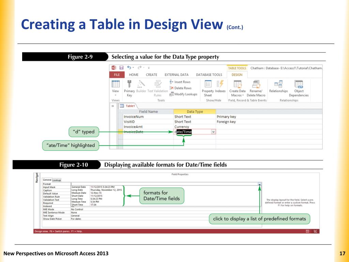
Task: Undo the last action in Quick Access Toolbar
Action: coord(129,68)
